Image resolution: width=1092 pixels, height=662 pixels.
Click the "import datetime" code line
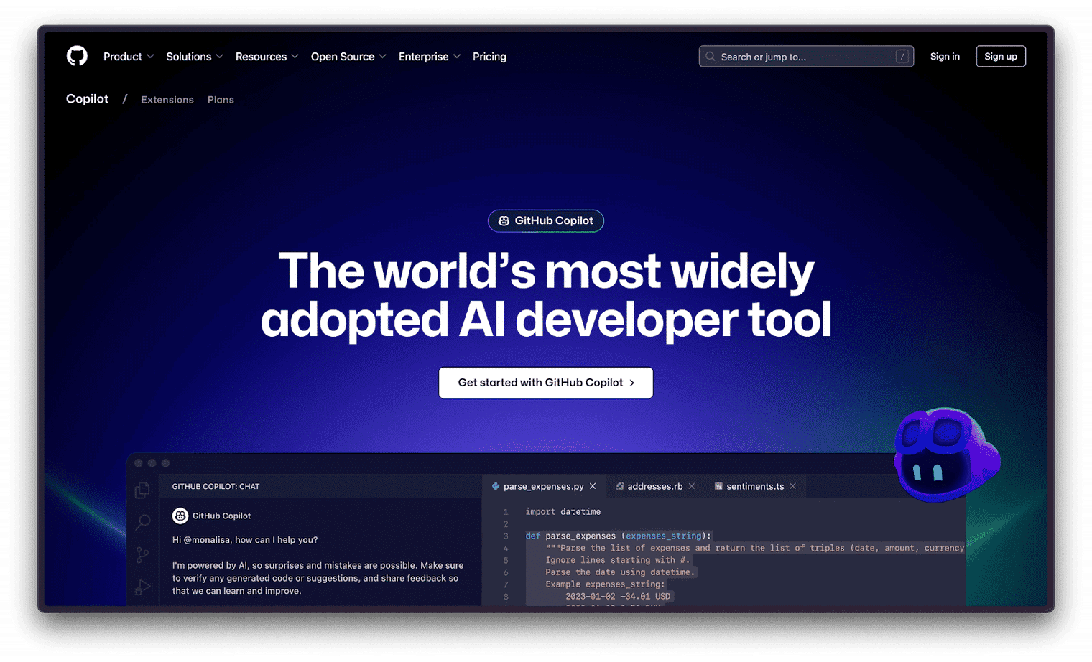click(563, 512)
